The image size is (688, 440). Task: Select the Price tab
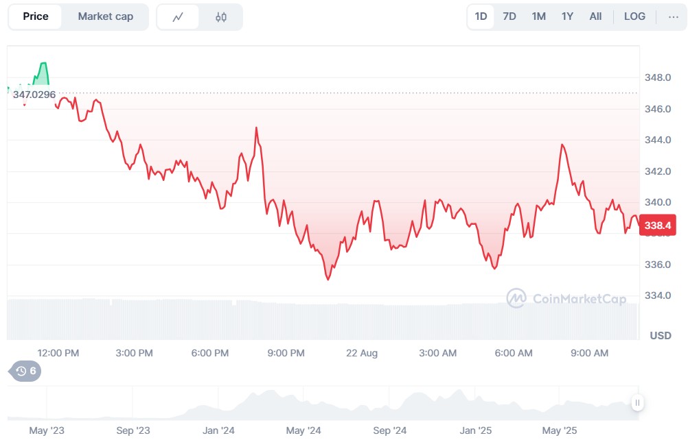point(36,16)
